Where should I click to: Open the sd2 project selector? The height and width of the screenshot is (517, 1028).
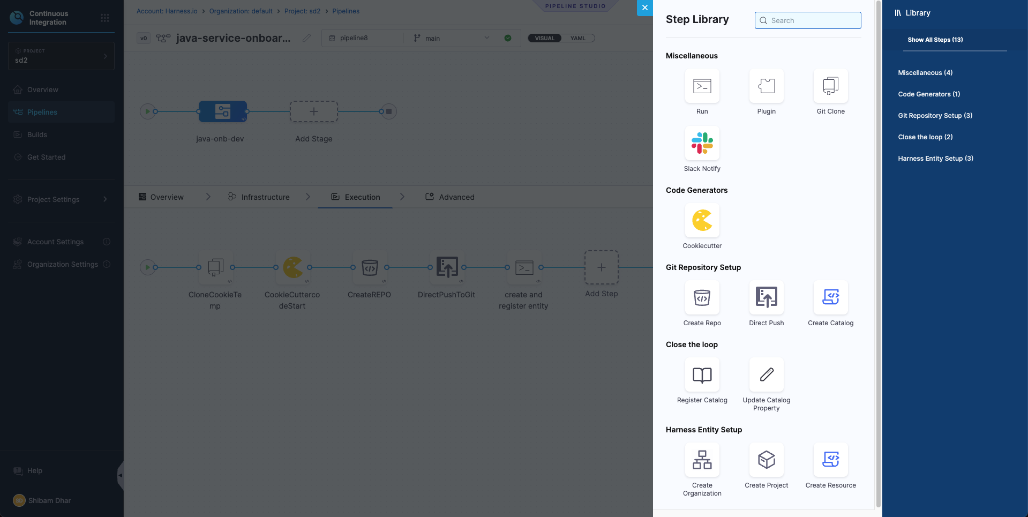pyautogui.click(x=61, y=56)
